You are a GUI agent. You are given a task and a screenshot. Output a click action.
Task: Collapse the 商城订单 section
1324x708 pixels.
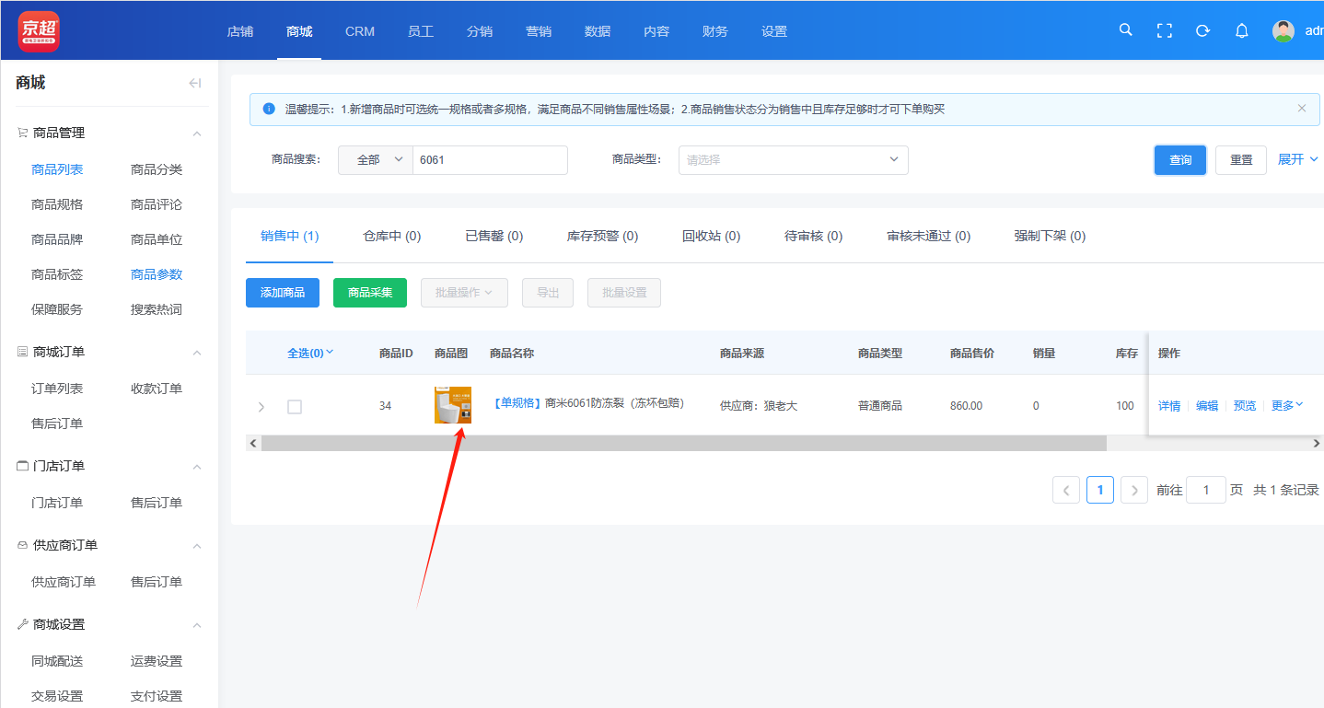click(x=196, y=353)
